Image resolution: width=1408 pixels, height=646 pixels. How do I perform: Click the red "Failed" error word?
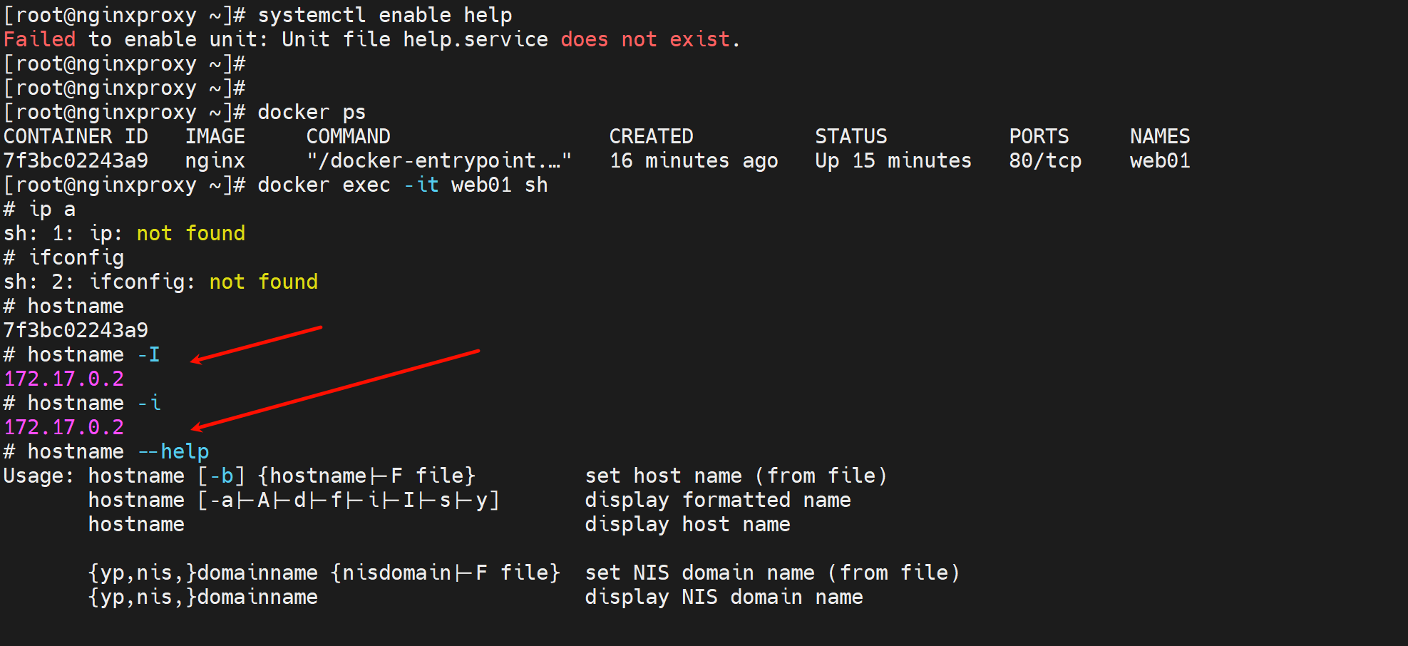[x=39, y=40]
